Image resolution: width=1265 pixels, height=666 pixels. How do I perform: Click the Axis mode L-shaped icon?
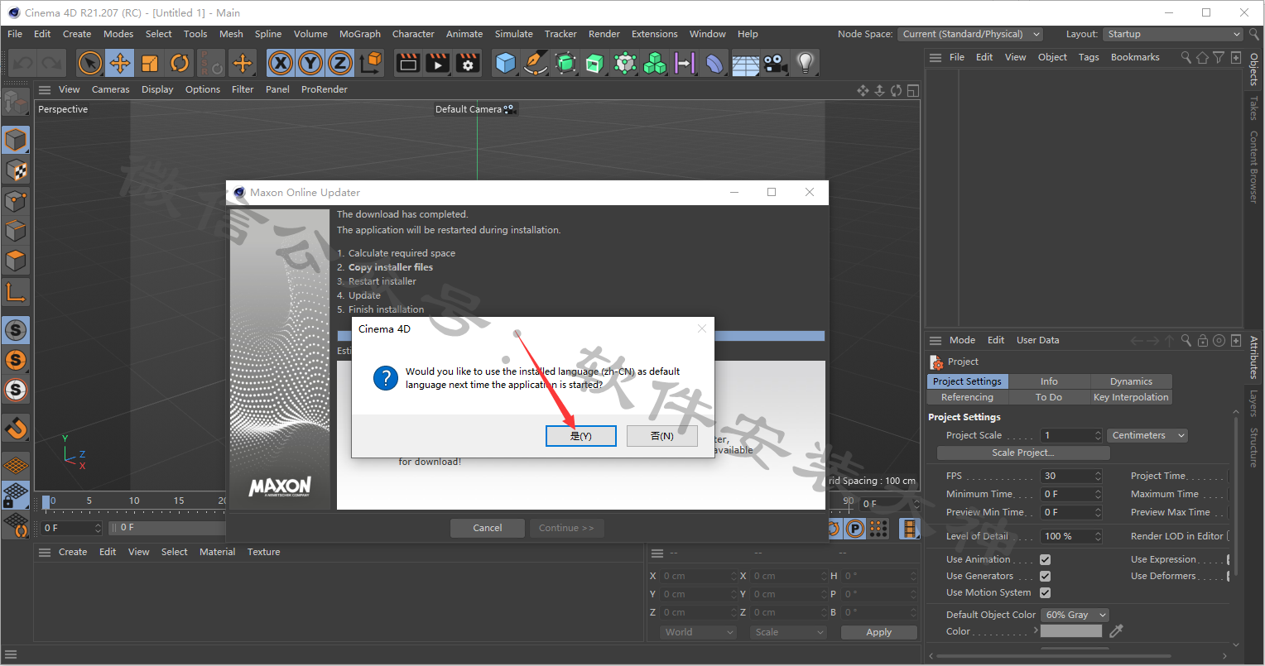(16, 291)
